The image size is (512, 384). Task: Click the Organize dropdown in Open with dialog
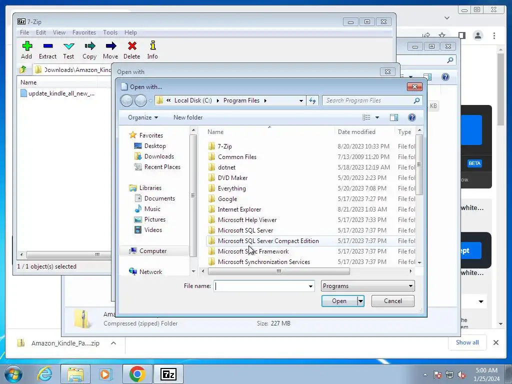[143, 117]
